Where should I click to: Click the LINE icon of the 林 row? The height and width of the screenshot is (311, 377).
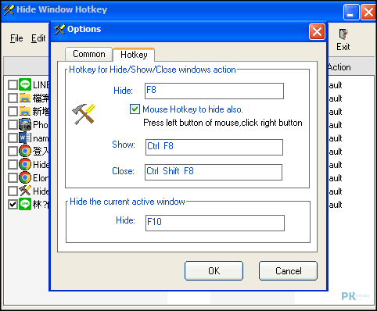[25, 204]
